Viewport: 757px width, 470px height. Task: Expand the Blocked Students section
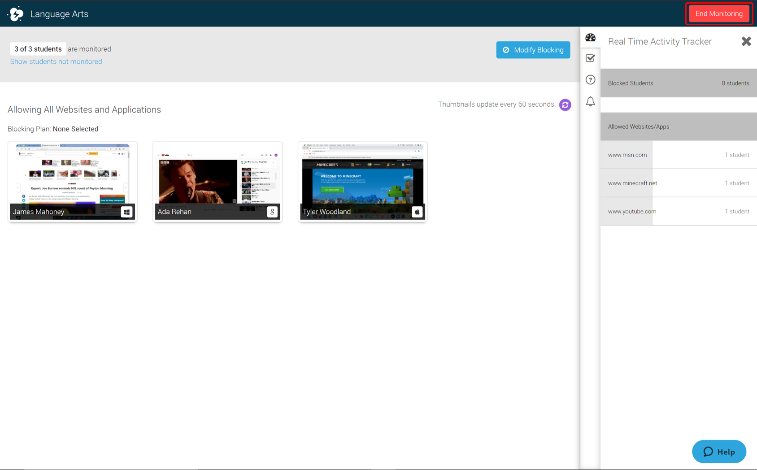pos(679,83)
